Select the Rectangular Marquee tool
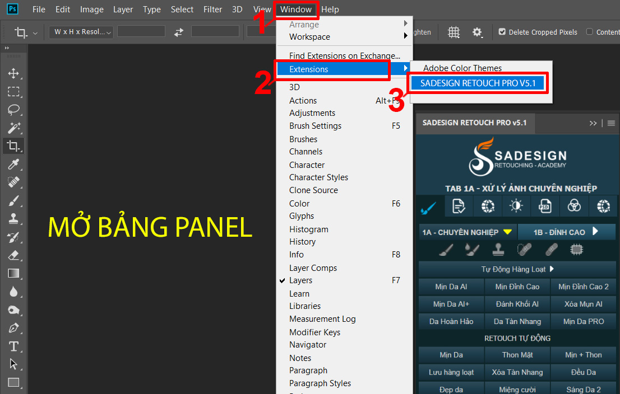 (13, 92)
